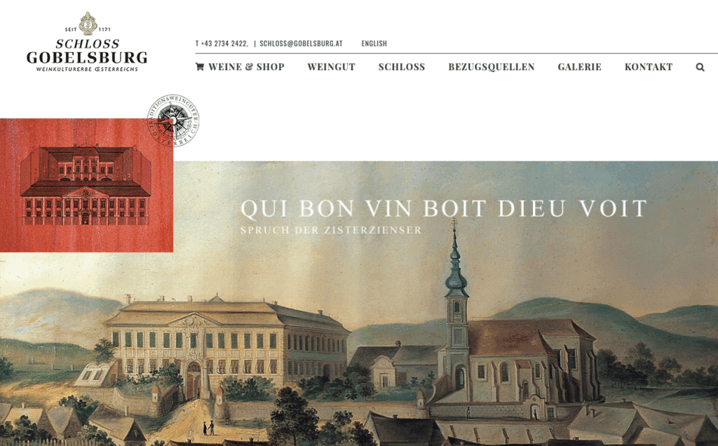
Task: Call the phone number +43 2734 2422
Action: [222, 43]
